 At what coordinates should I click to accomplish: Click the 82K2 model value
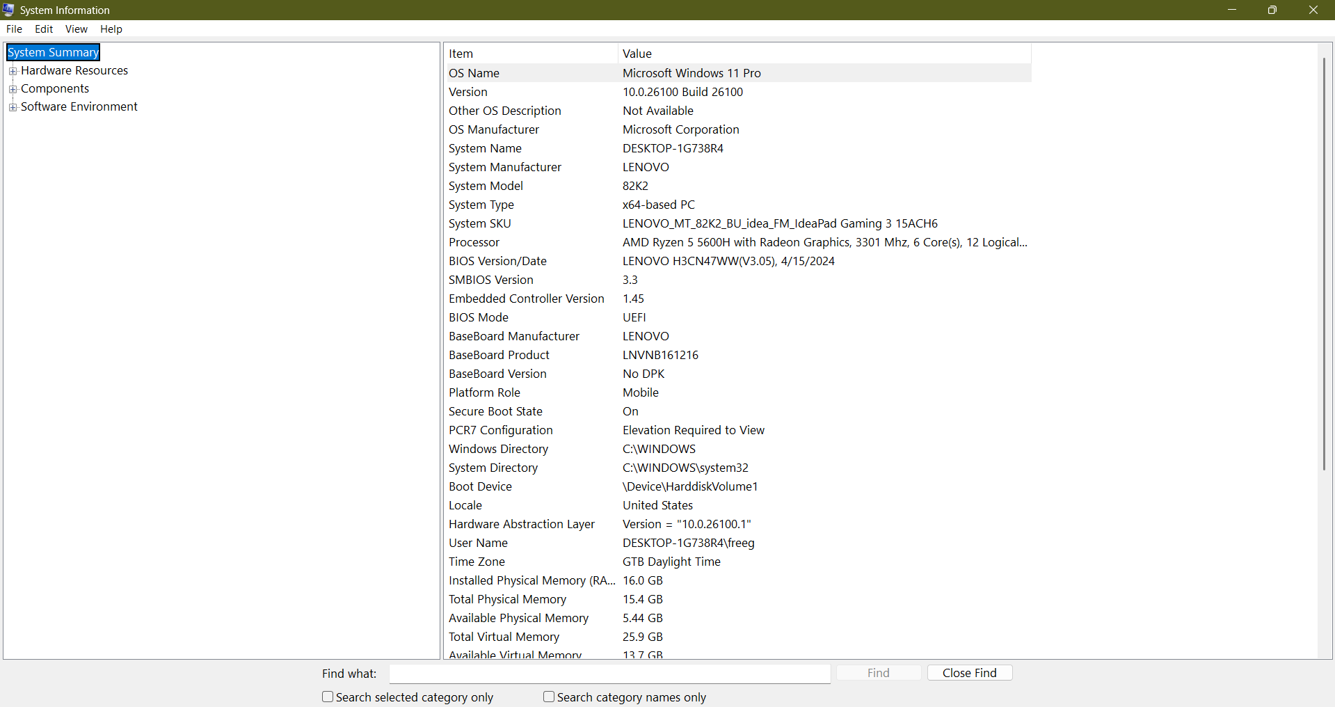click(x=635, y=186)
